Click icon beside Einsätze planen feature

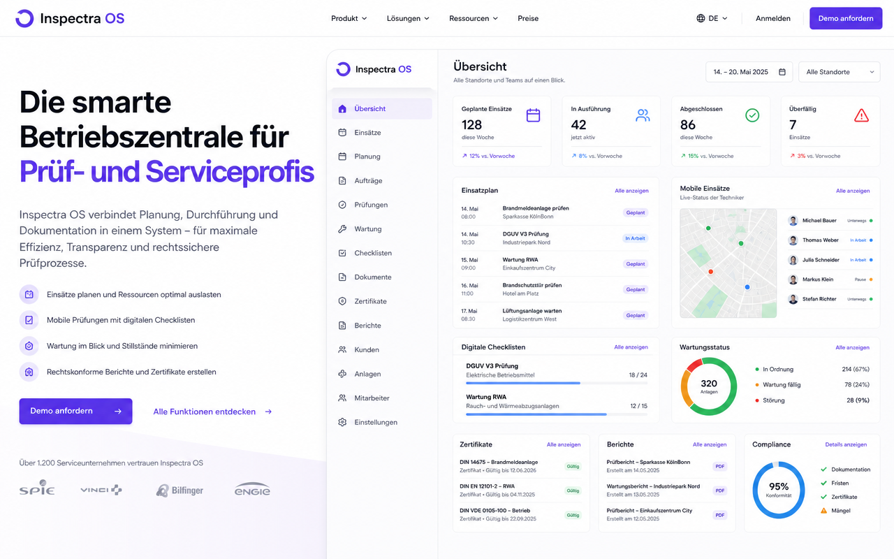[x=29, y=294]
